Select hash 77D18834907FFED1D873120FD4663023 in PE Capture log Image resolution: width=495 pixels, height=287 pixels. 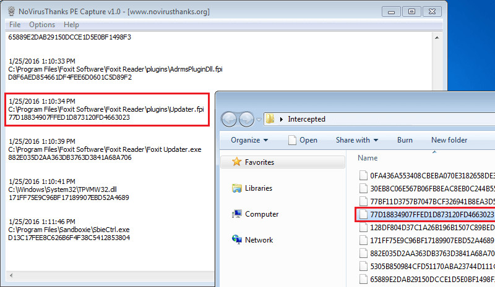[69, 117]
